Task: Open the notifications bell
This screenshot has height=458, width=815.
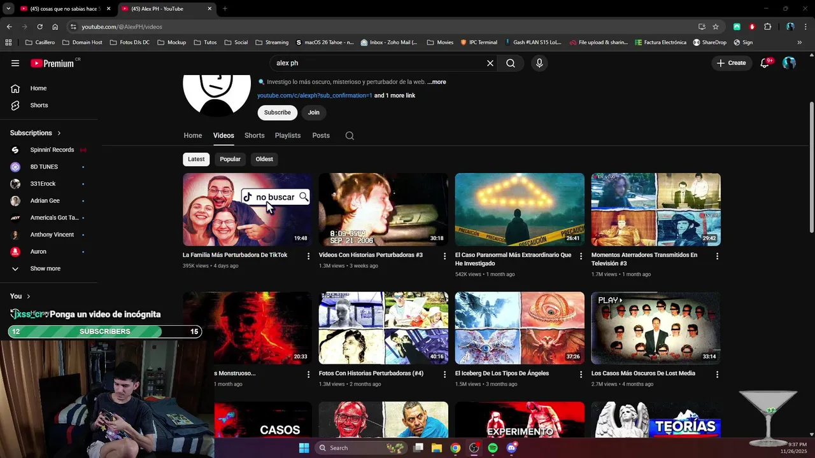Action: click(765, 63)
